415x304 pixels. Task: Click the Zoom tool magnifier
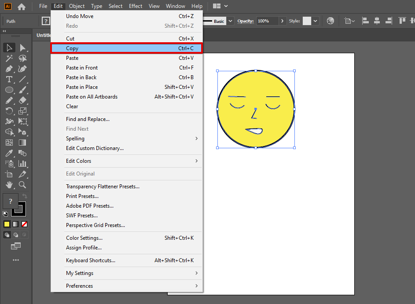(23, 185)
